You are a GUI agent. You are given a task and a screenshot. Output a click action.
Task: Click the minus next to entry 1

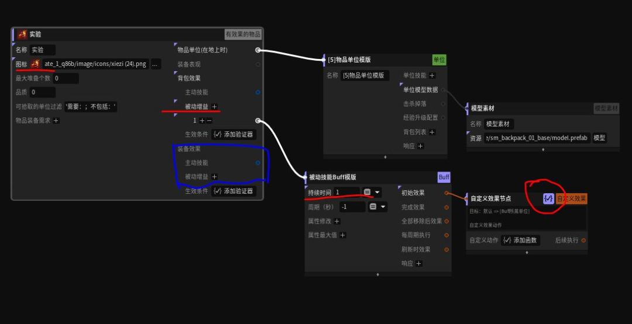click(x=209, y=121)
